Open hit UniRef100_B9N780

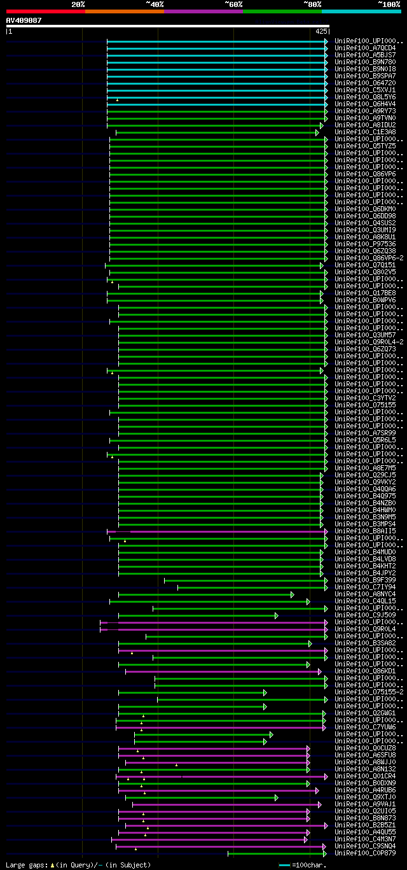pos(365,62)
